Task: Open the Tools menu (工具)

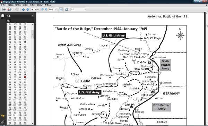Action: tap(33, 5)
